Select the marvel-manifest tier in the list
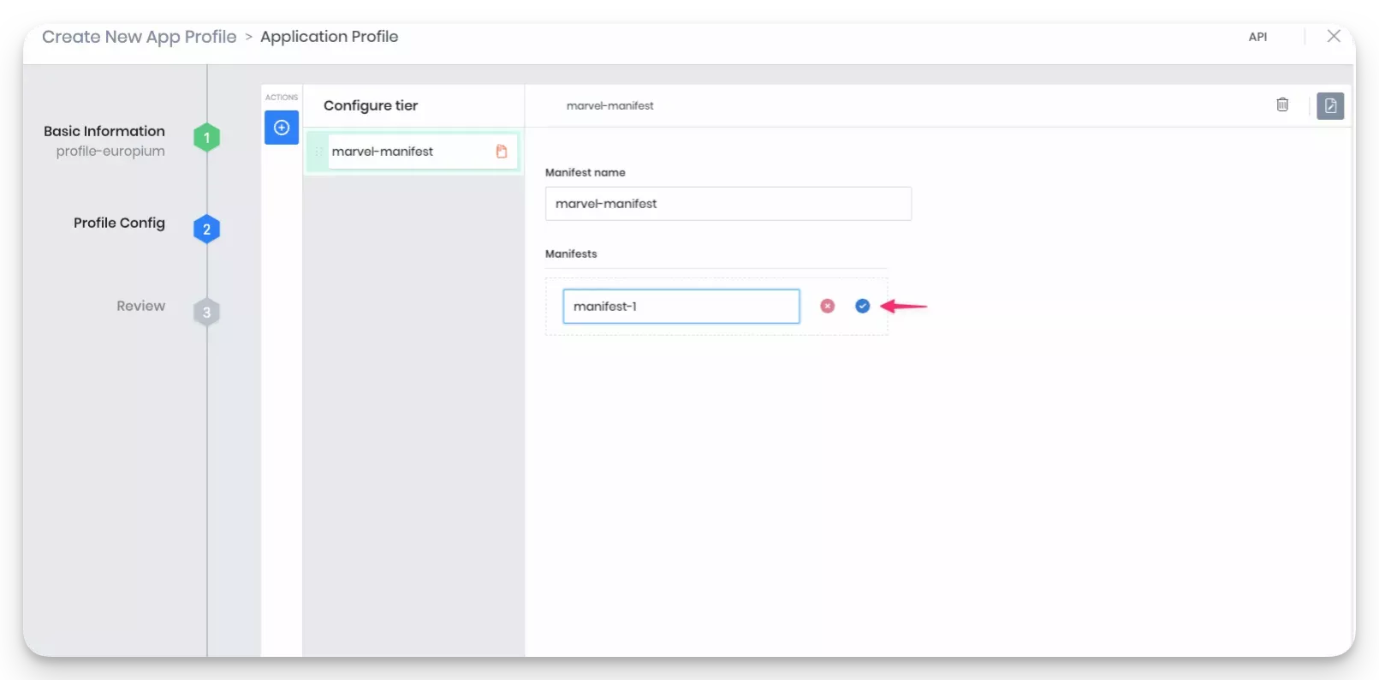Screen dimensions: 1379x680 pyautogui.click(x=402, y=152)
